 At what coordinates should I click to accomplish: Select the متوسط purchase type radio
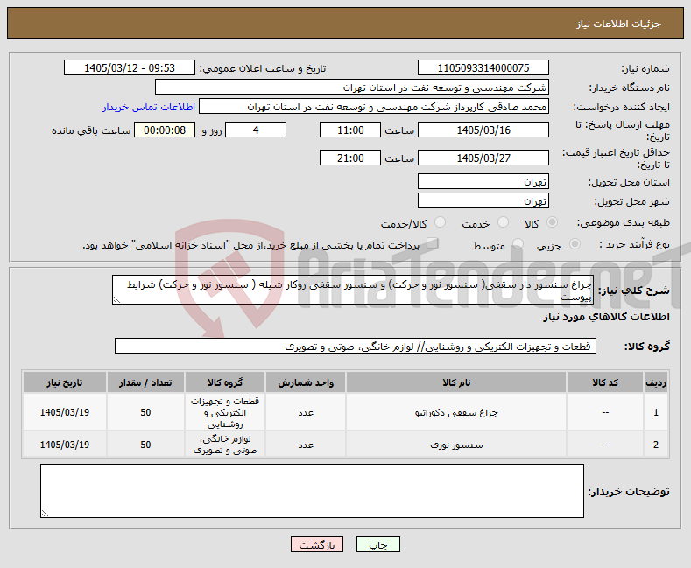click(x=518, y=244)
